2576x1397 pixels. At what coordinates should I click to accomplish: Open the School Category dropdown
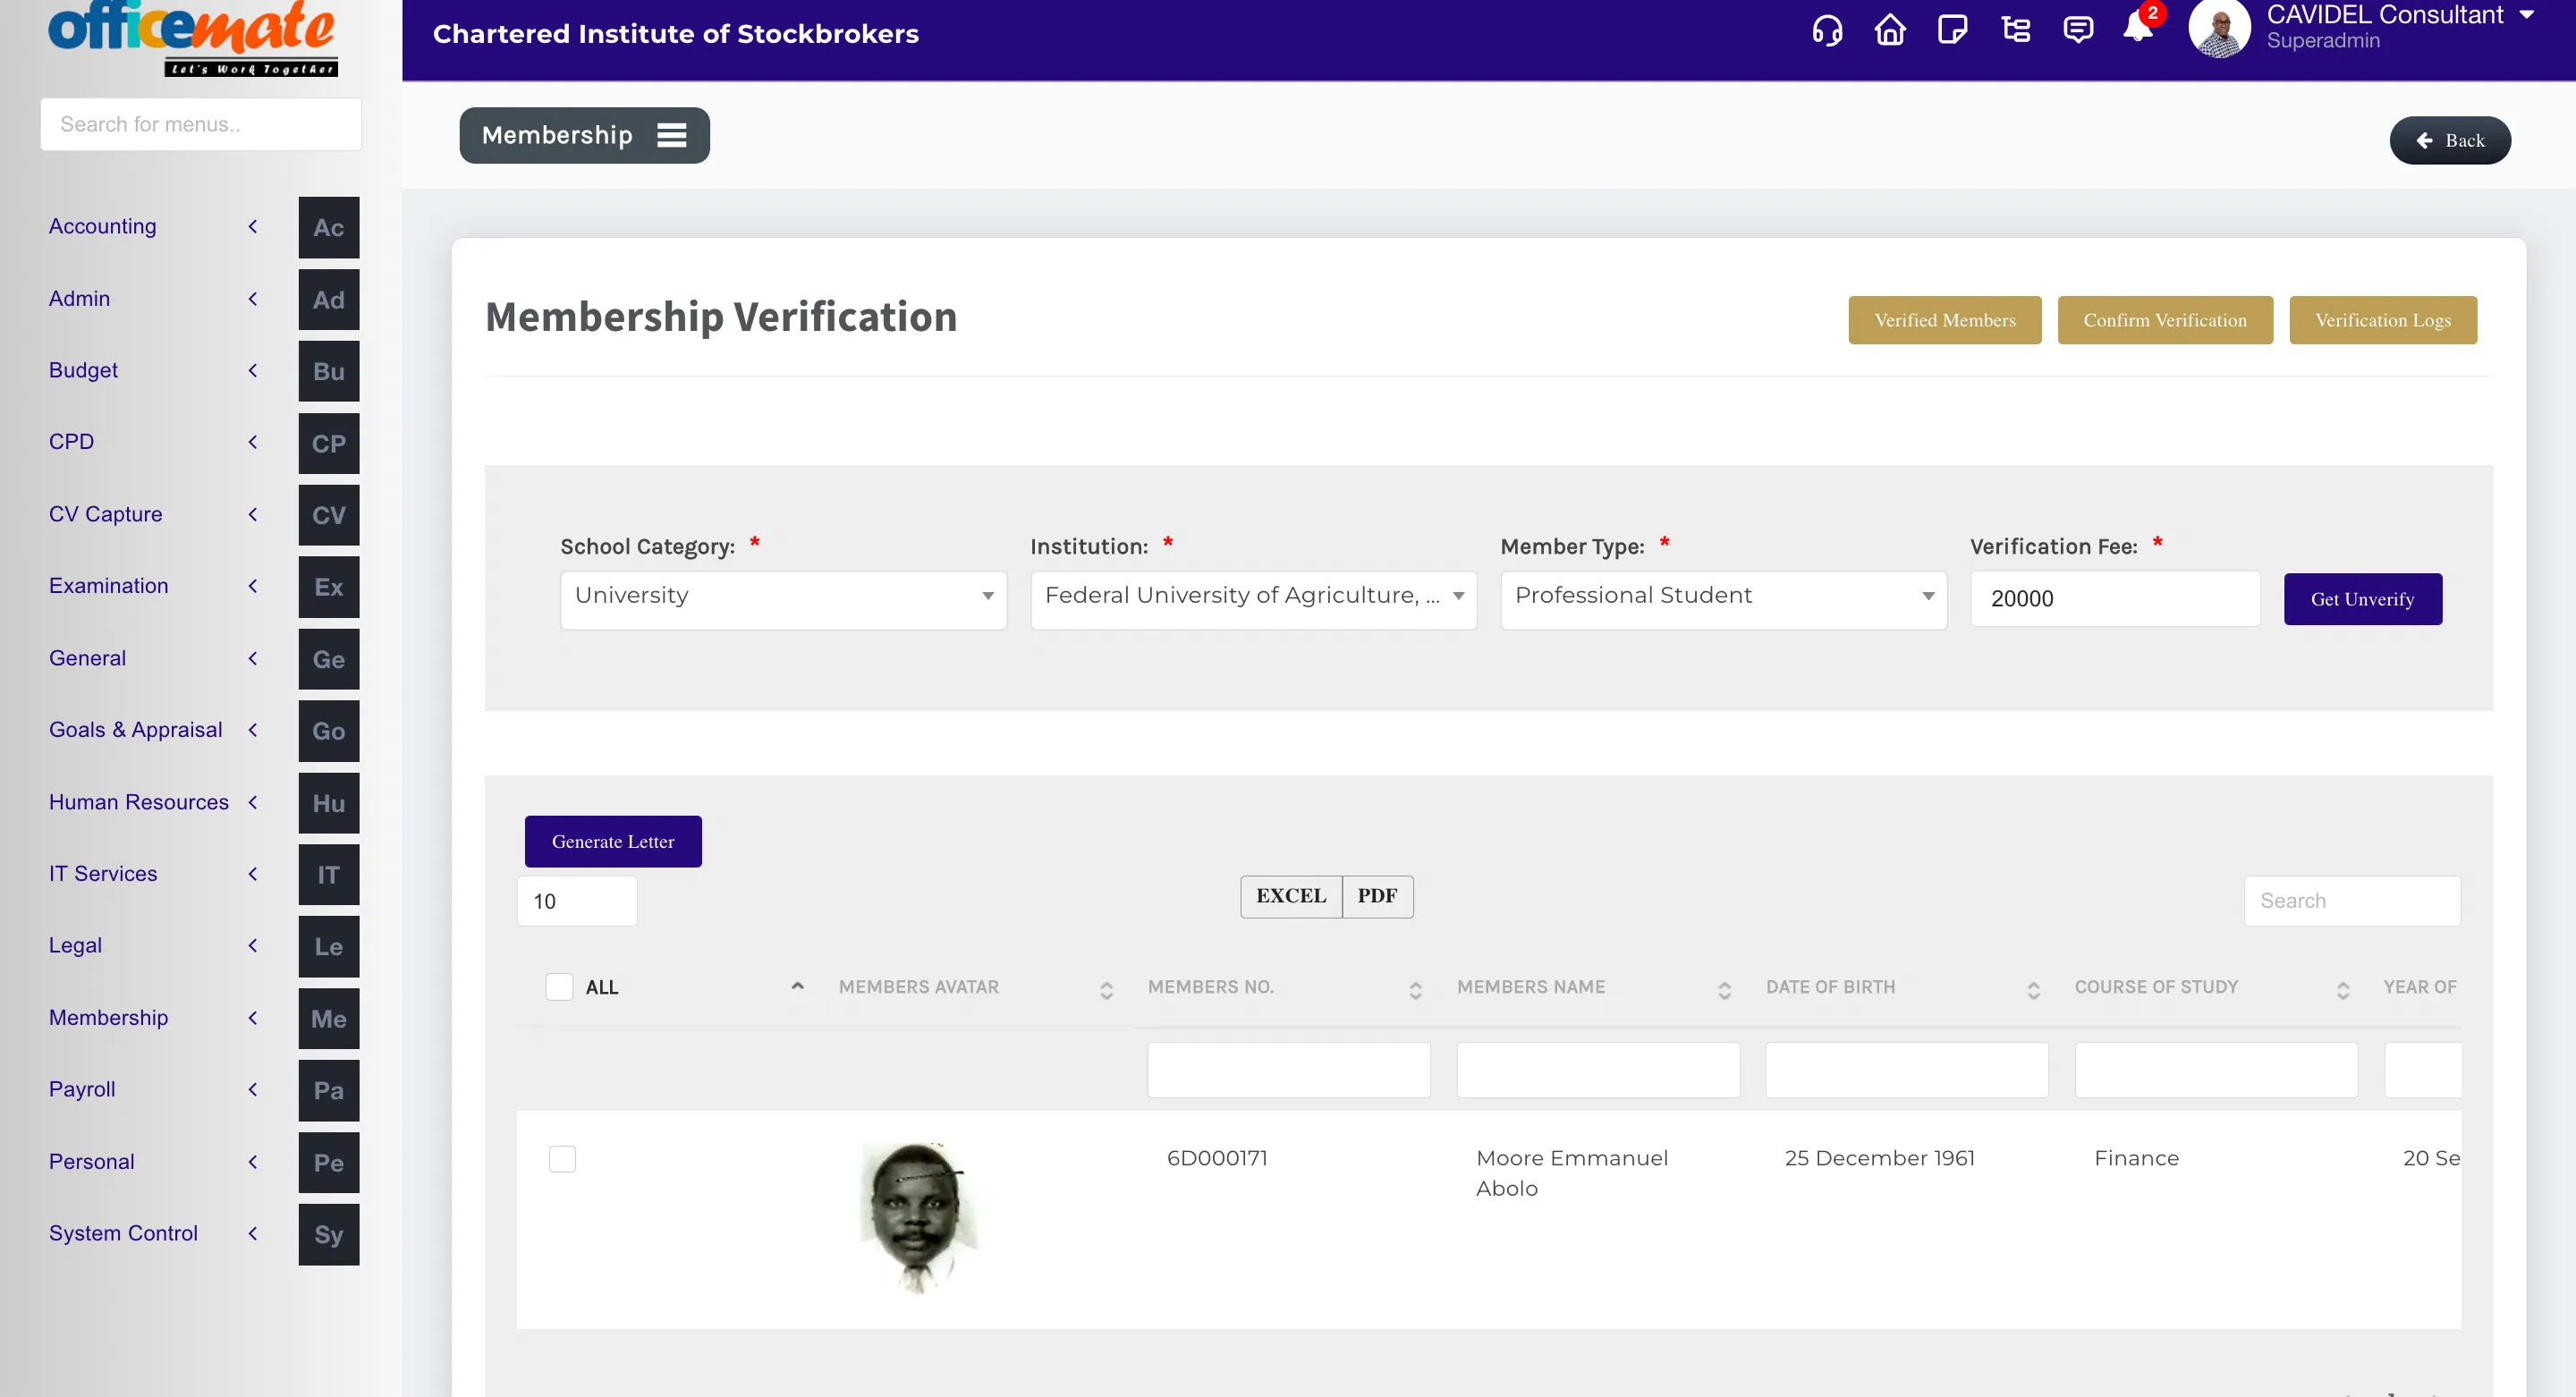(x=783, y=600)
